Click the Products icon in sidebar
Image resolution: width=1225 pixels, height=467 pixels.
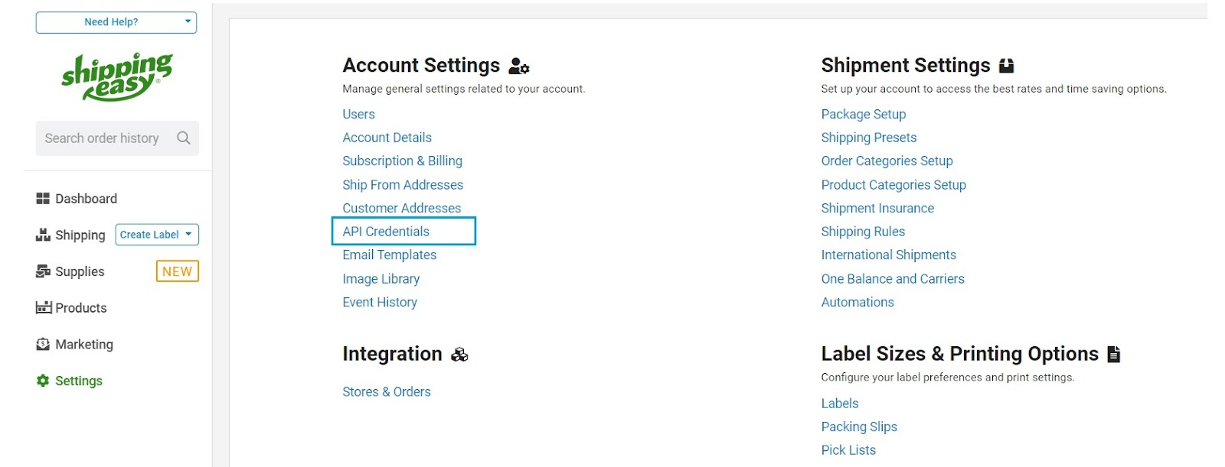pos(44,307)
